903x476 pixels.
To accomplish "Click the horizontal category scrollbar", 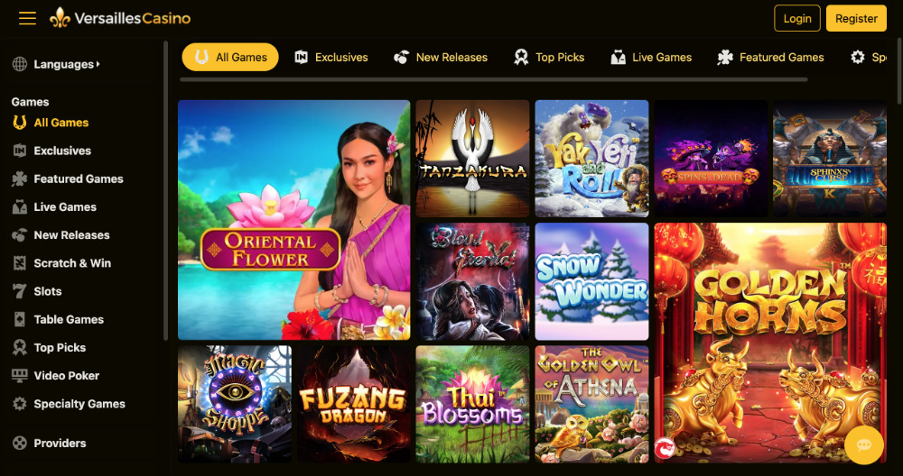I will point(494,79).
